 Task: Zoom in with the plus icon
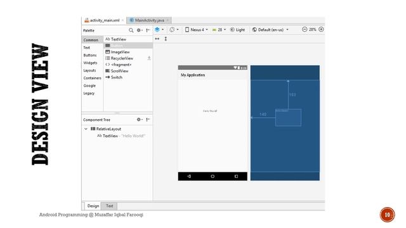click(x=321, y=30)
